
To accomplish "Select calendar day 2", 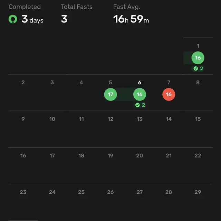I will pyautogui.click(x=23, y=83).
